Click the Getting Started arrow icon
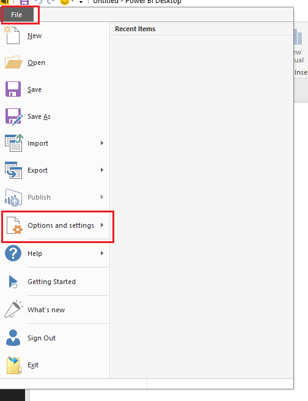Image resolution: width=308 pixels, height=401 pixels. (13, 282)
